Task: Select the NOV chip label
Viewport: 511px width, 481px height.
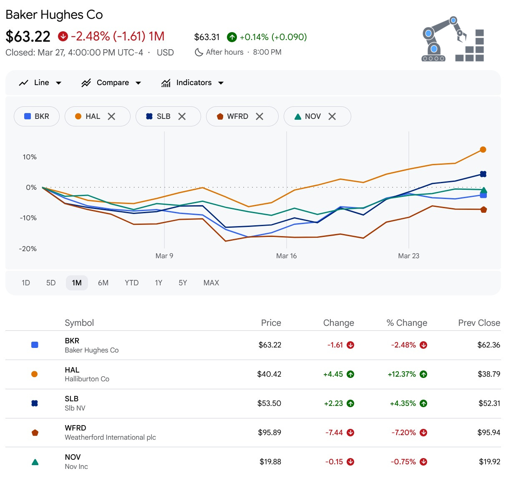Action: pos(313,116)
